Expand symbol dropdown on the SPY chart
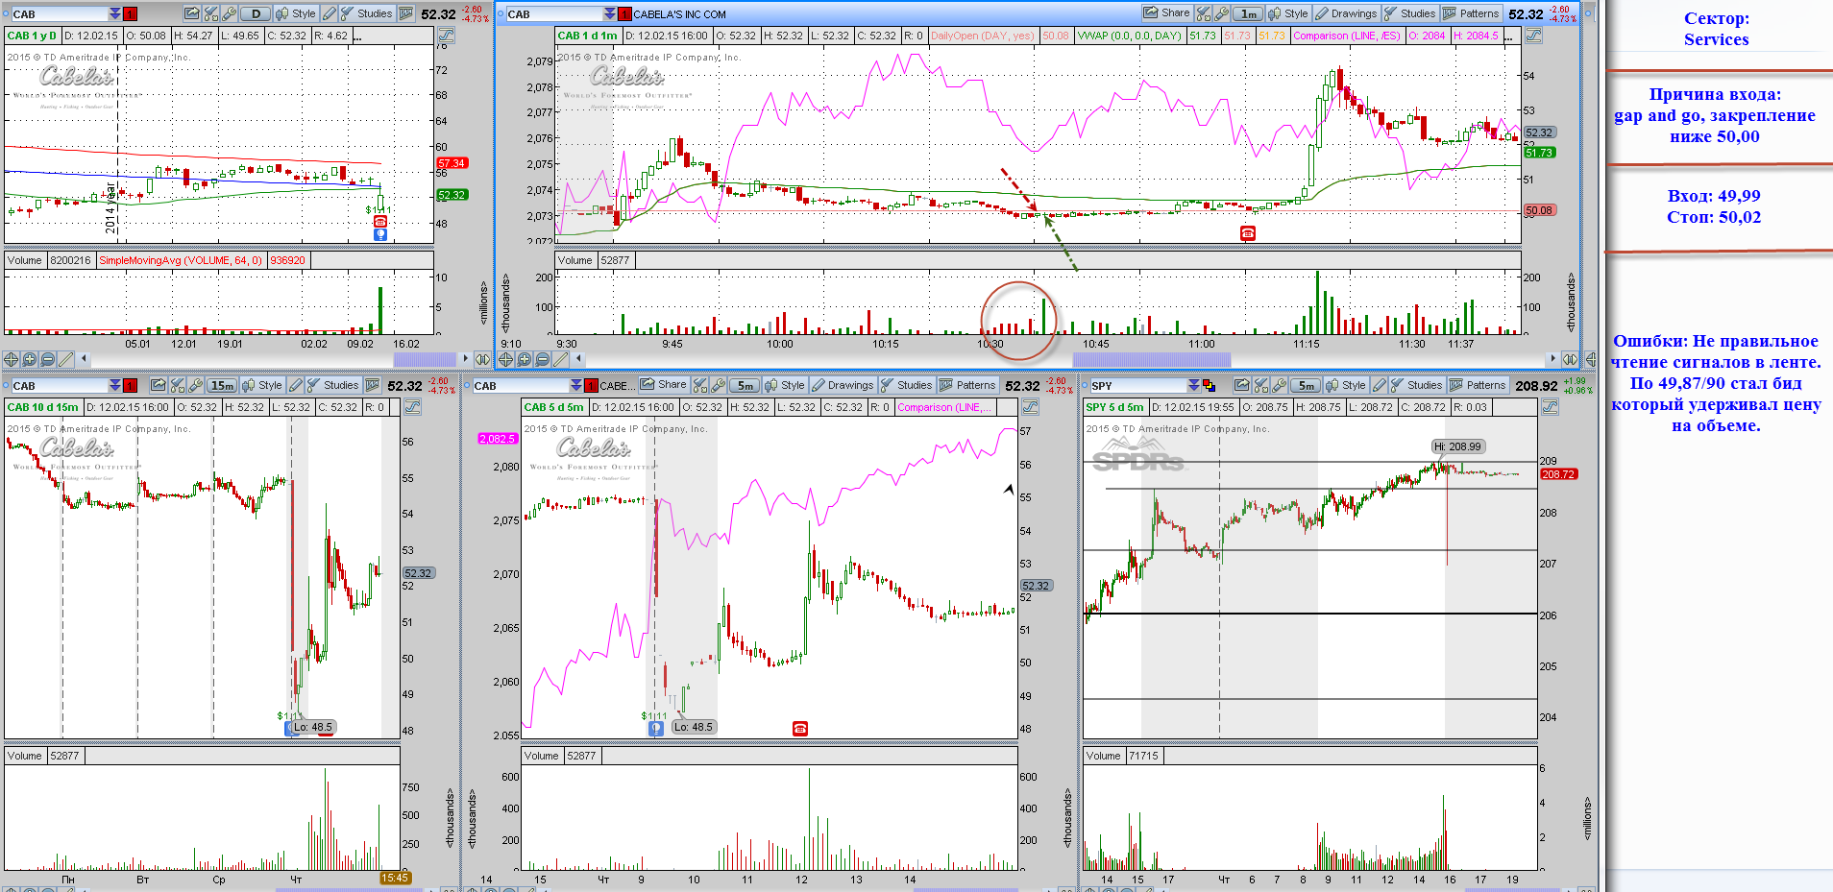Viewport: 1833px width, 892px height. pyautogui.click(x=1194, y=385)
